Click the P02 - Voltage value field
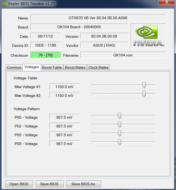This screenshot has height=190, width=176. [65, 126]
